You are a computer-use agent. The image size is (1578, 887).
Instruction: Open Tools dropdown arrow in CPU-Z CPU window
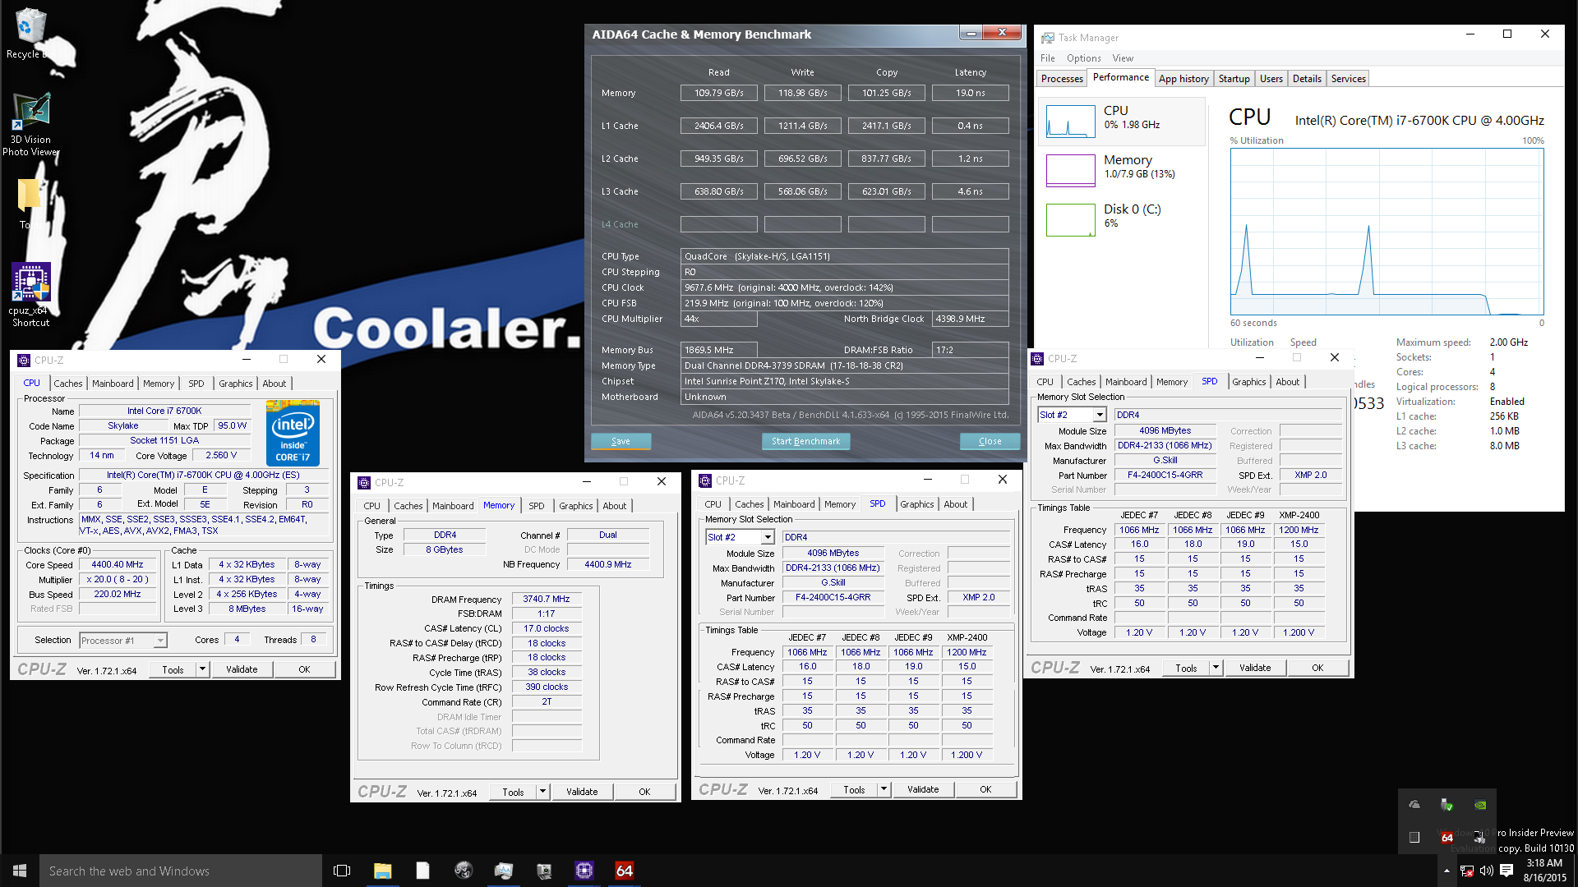202,669
